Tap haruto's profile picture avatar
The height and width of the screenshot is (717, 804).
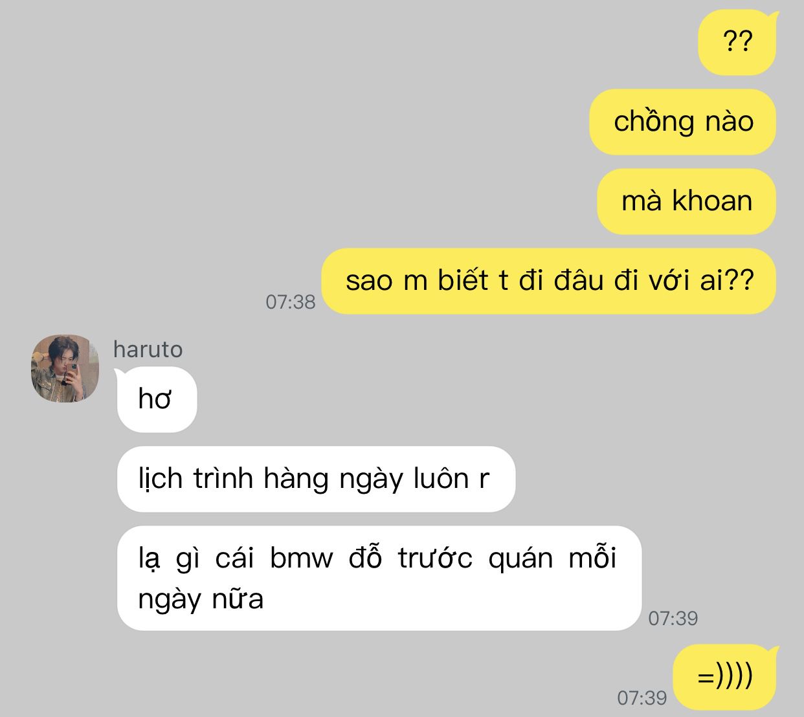tap(65, 368)
